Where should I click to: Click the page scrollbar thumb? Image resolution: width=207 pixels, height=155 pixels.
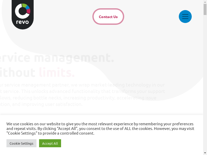point(205,10)
